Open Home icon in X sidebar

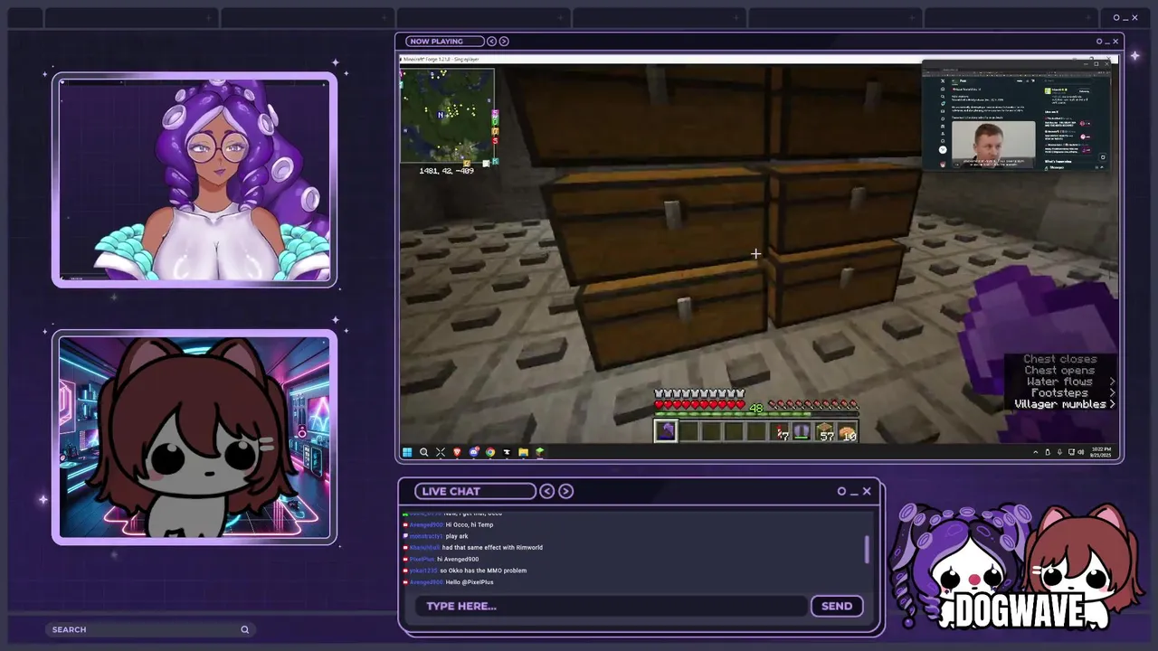click(943, 89)
